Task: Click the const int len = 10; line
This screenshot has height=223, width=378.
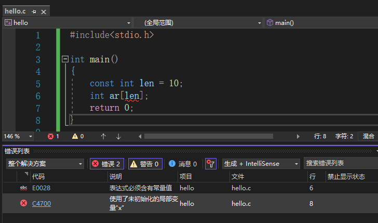Action: click(x=137, y=84)
